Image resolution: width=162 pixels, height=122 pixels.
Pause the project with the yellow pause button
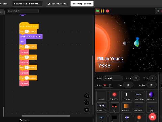102,11
